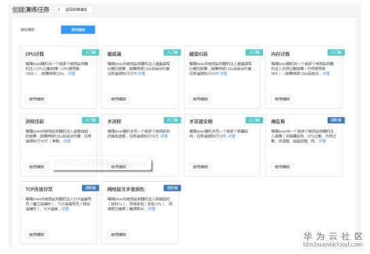Open details link in 内存过载 description
This screenshot has height=254, width=370.
click(326, 74)
